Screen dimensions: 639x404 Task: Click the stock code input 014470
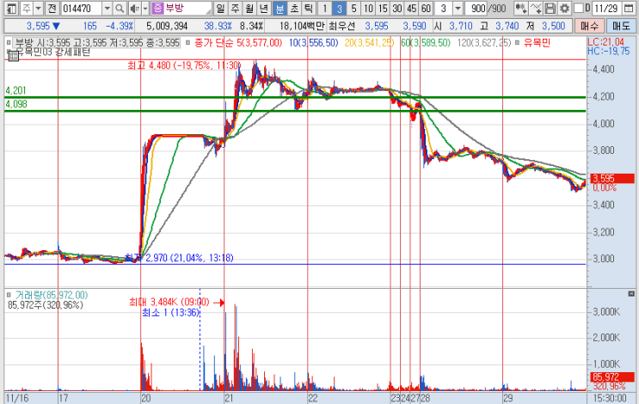click(82, 8)
